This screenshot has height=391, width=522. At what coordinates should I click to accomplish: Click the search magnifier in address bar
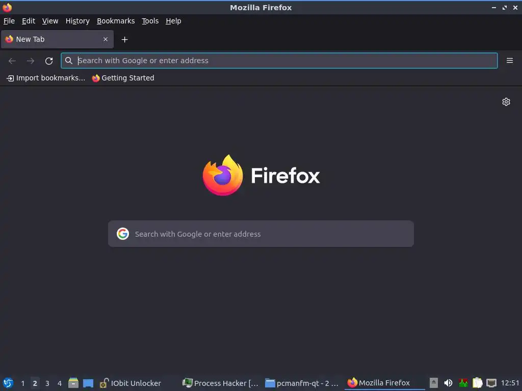(x=69, y=61)
